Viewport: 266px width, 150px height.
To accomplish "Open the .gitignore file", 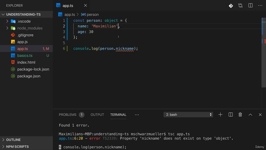I will click(25, 35).
